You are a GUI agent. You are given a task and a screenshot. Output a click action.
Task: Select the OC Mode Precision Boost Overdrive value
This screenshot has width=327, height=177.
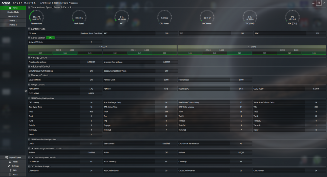click(x=91, y=33)
